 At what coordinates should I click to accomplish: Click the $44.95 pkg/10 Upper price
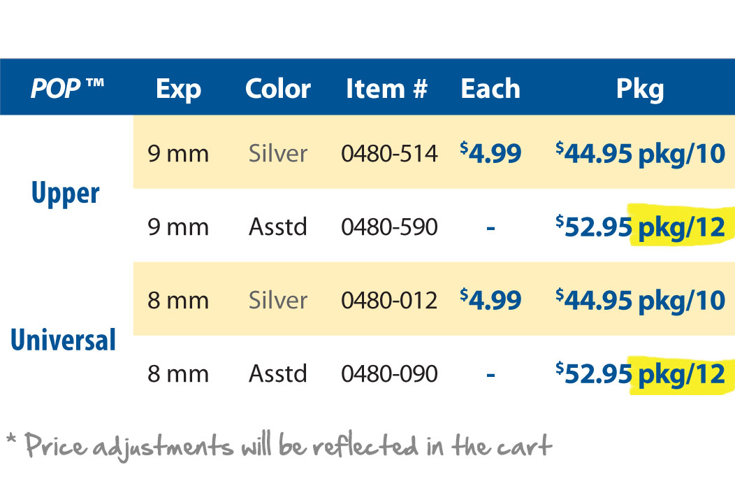tap(640, 153)
